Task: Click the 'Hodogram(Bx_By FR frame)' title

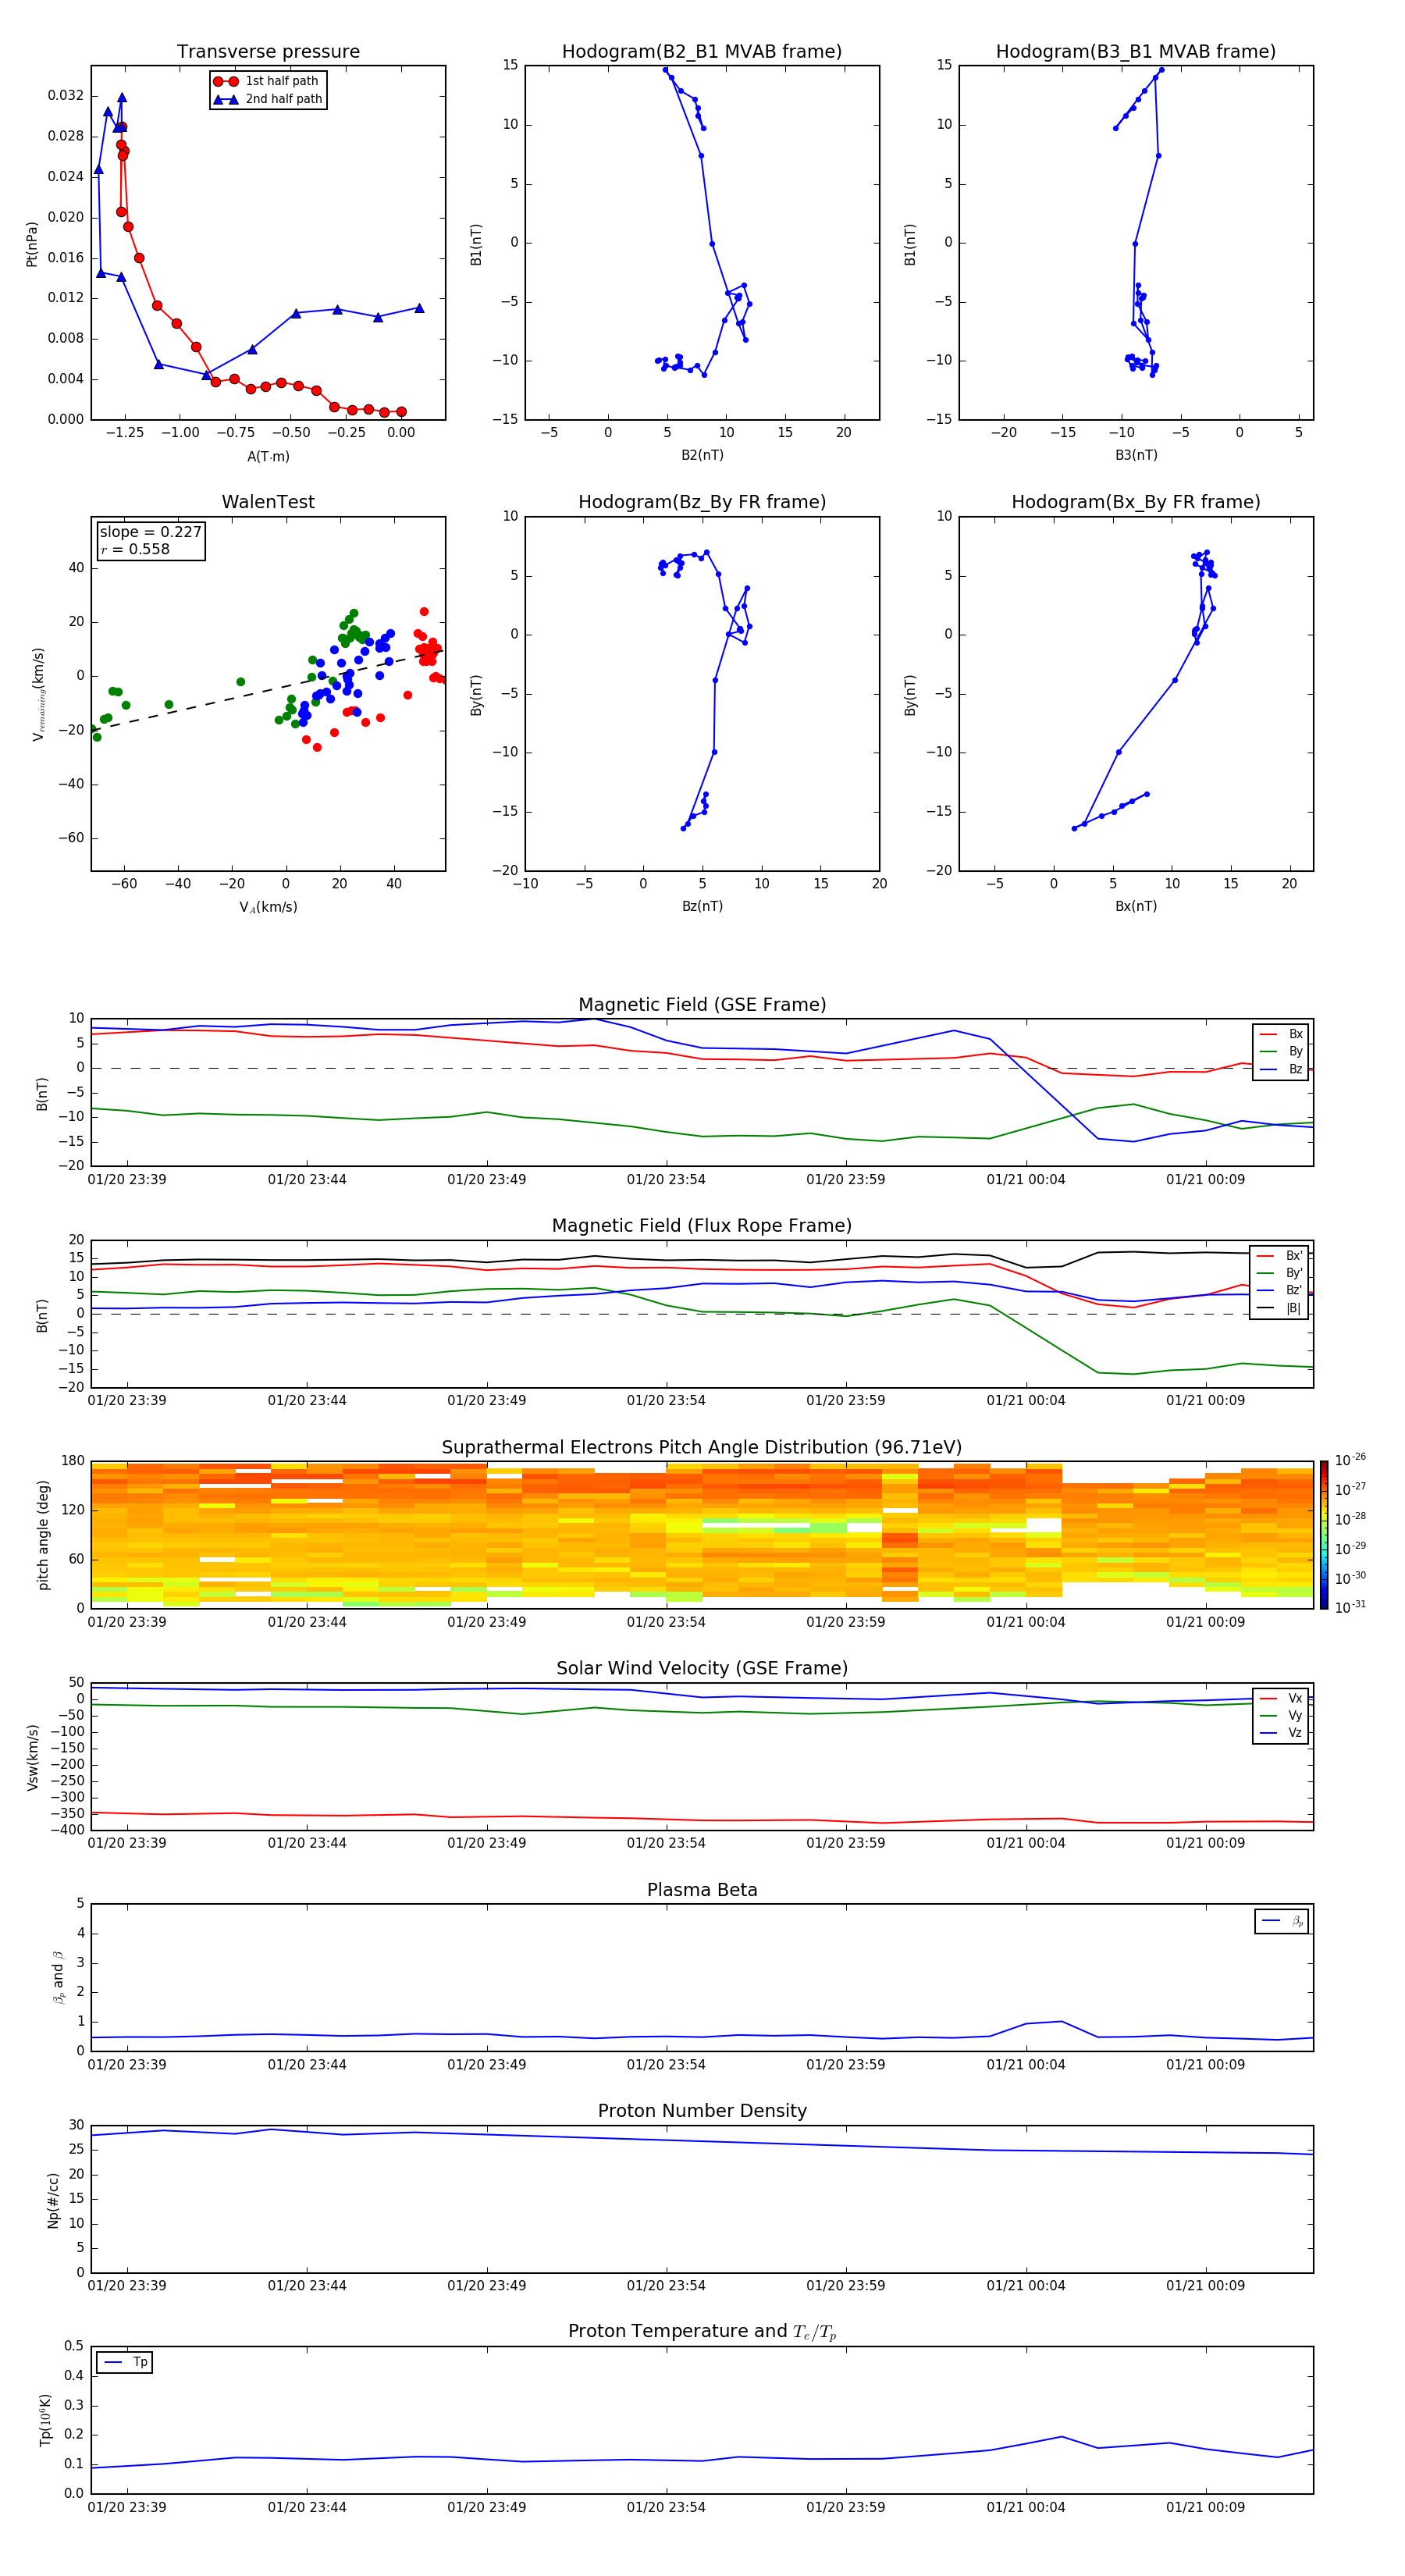Action: pos(1136,502)
